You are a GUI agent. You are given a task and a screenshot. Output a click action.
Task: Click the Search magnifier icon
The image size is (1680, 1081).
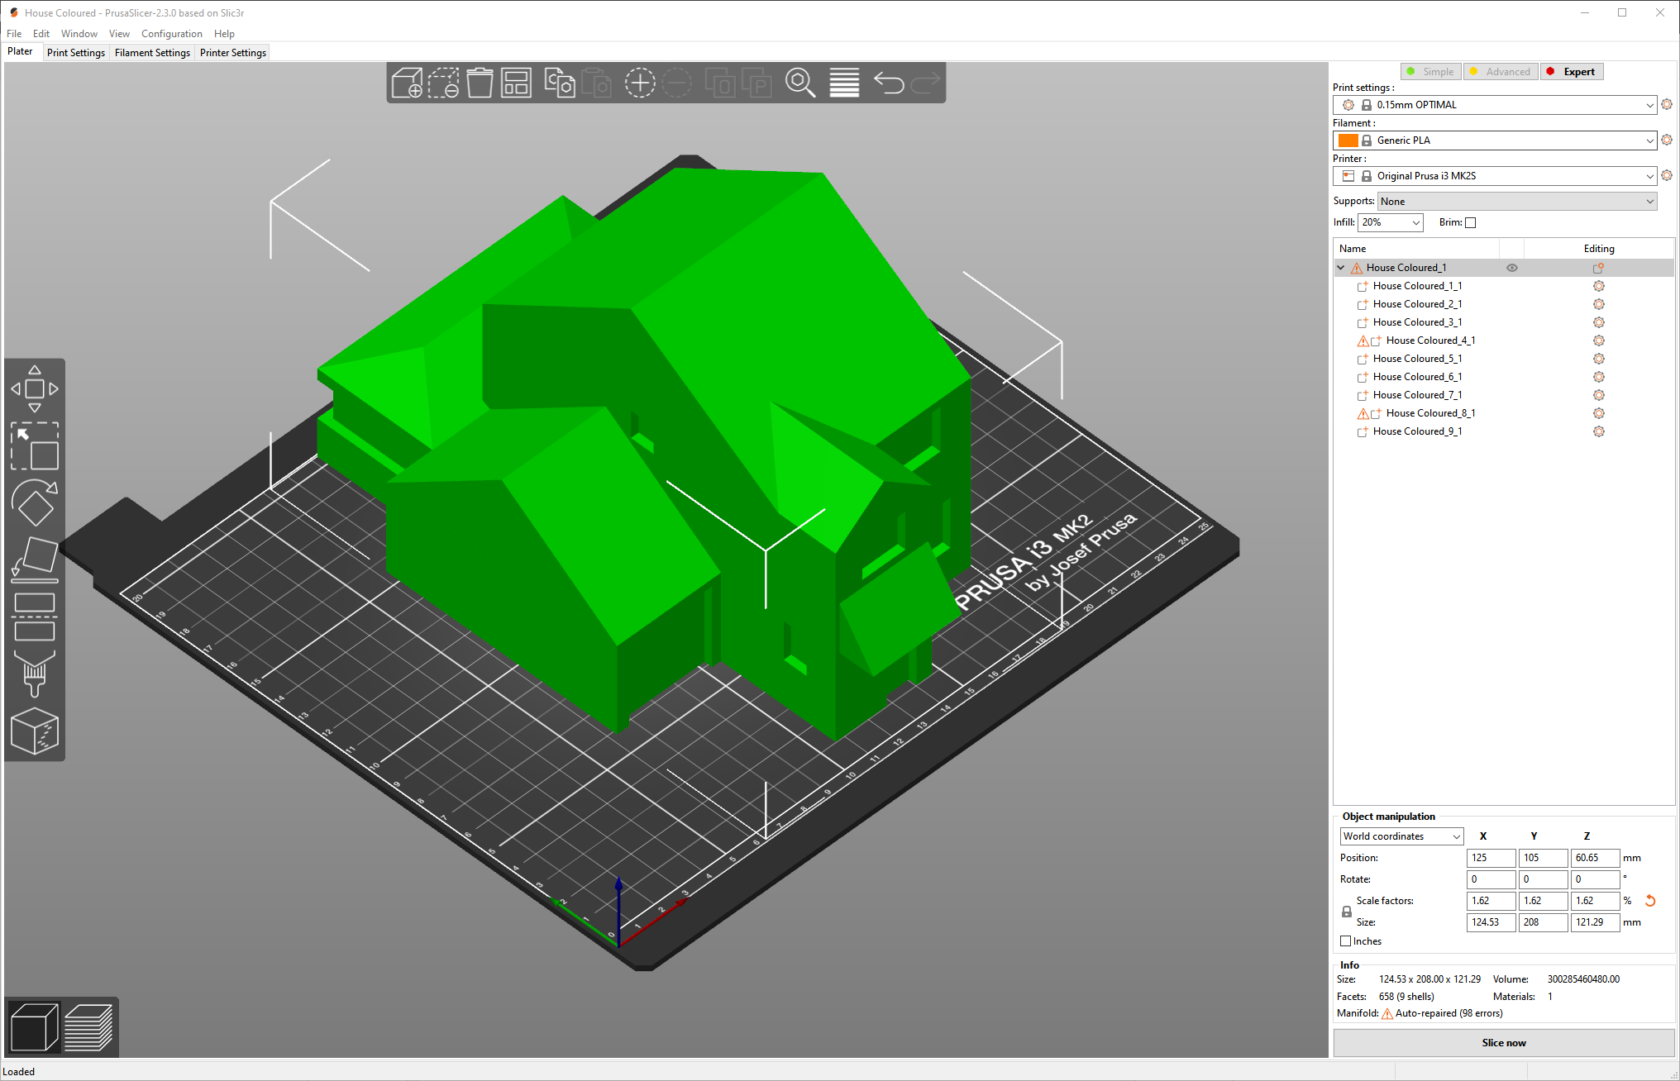(800, 83)
